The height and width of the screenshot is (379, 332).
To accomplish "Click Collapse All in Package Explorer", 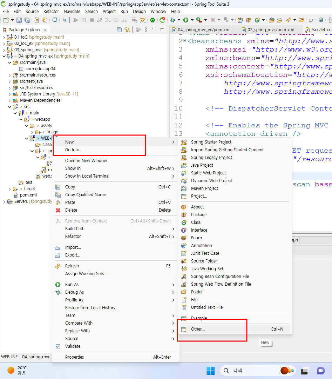I will click(119, 29).
